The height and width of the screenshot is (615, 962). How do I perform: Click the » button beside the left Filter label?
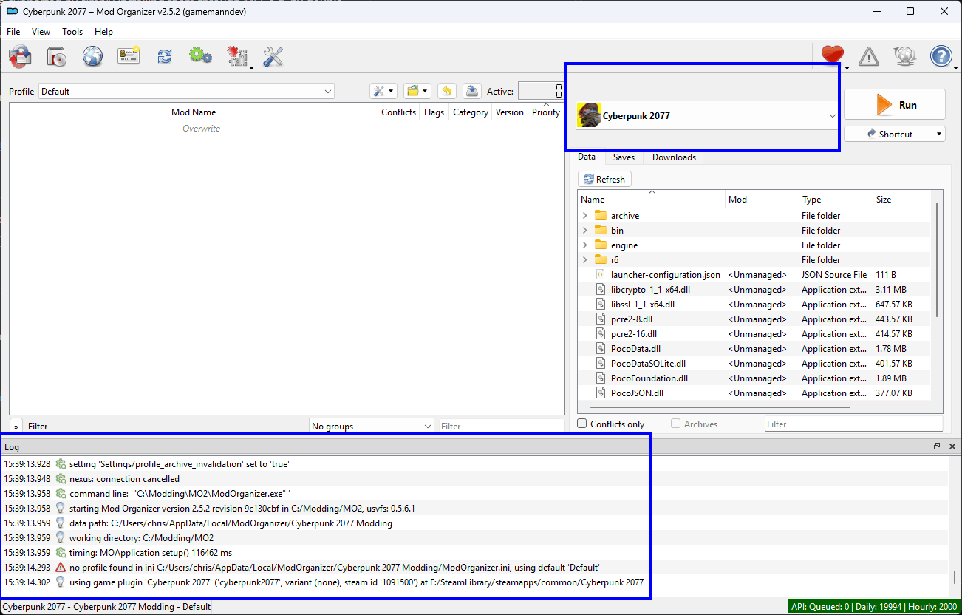coord(16,426)
